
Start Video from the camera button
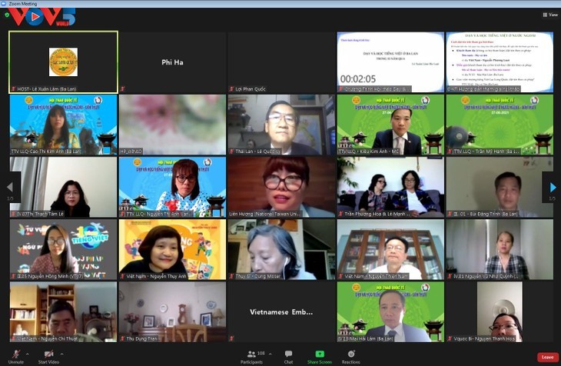pos(48,354)
